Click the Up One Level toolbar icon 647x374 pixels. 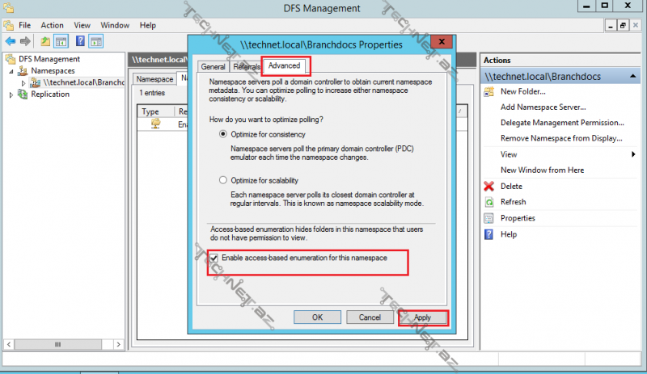point(44,41)
